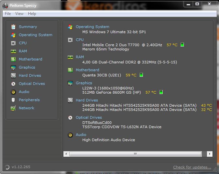Viewport: 219px width, 174px height.
Task: Select Audio in the sidebar
Action: (x=24, y=92)
